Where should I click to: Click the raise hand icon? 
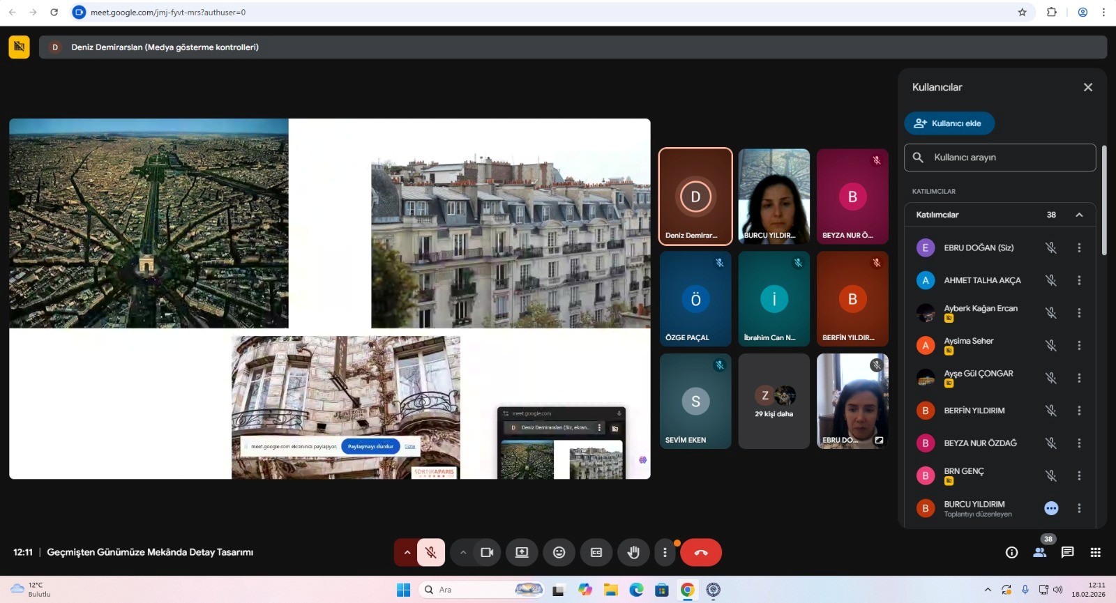[633, 552]
